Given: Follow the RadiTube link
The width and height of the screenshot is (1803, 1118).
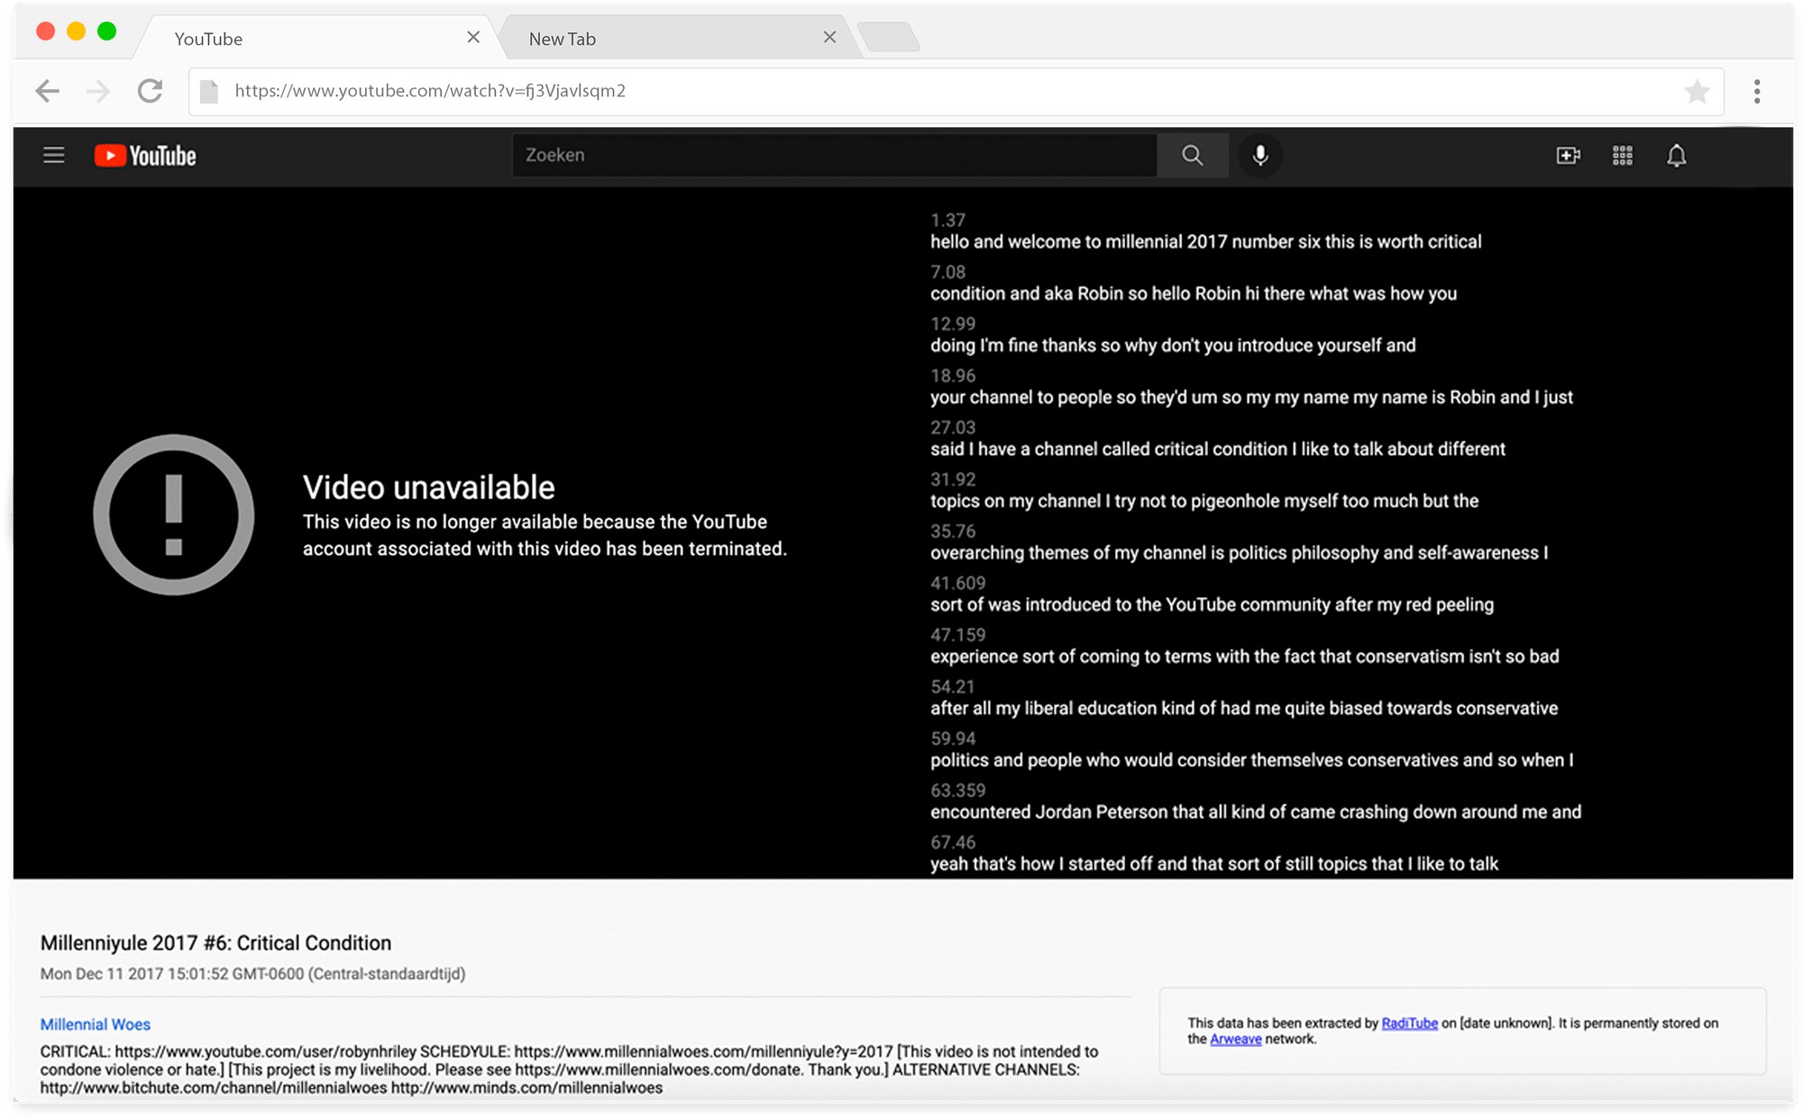Looking at the screenshot, I should pyautogui.click(x=1409, y=1023).
